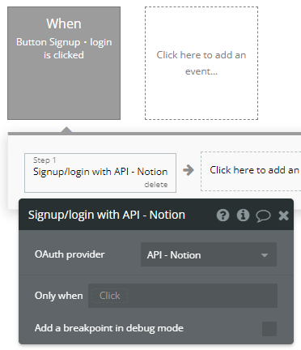Select Step 1 Signup/login with API action
This screenshot has width=301, height=350.
point(100,173)
